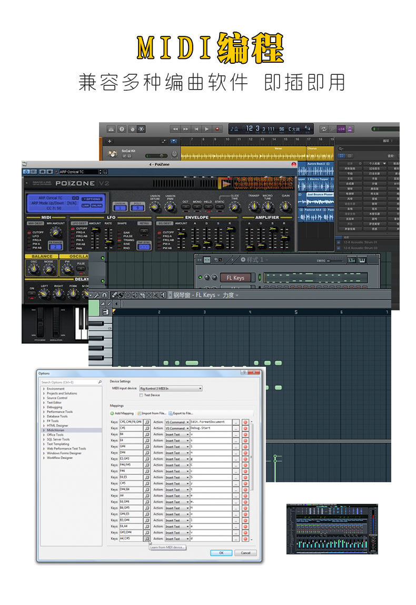Select the SoCal Kit drum track icon
The height and width of the screenshot is (605, 416).
(113, 153)
